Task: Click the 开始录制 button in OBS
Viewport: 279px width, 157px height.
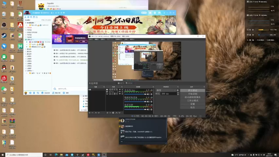Action: click(x=193, y=94)
